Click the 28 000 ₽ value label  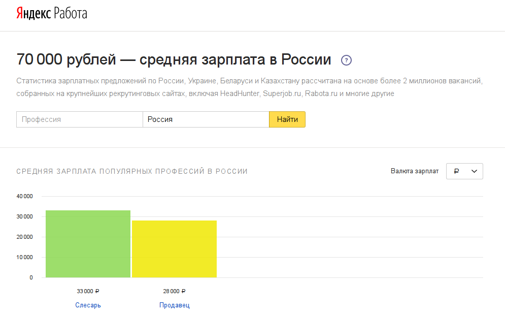click(174, 291)
